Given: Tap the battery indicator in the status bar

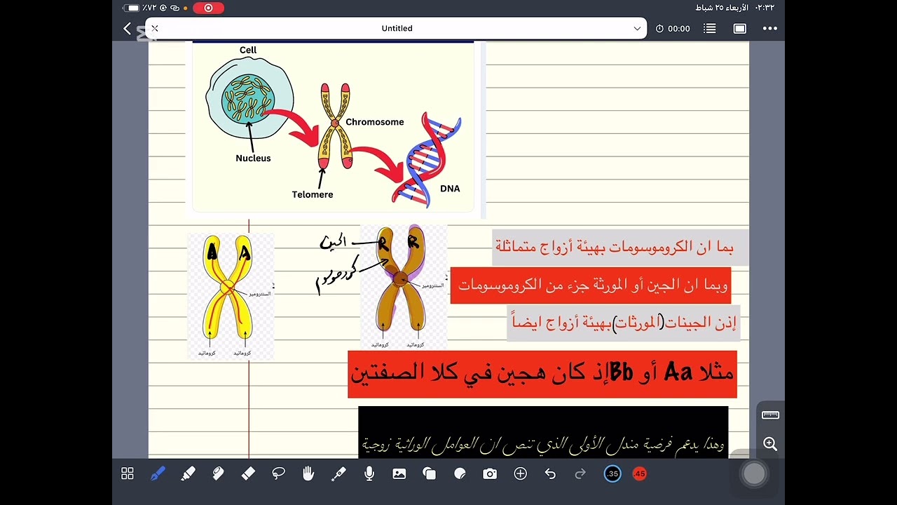Looking at the screenshot, I should point(133,8).
